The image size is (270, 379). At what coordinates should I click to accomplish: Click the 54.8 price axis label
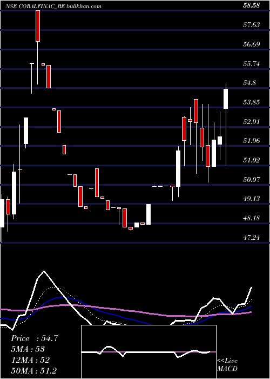[249, 83]
